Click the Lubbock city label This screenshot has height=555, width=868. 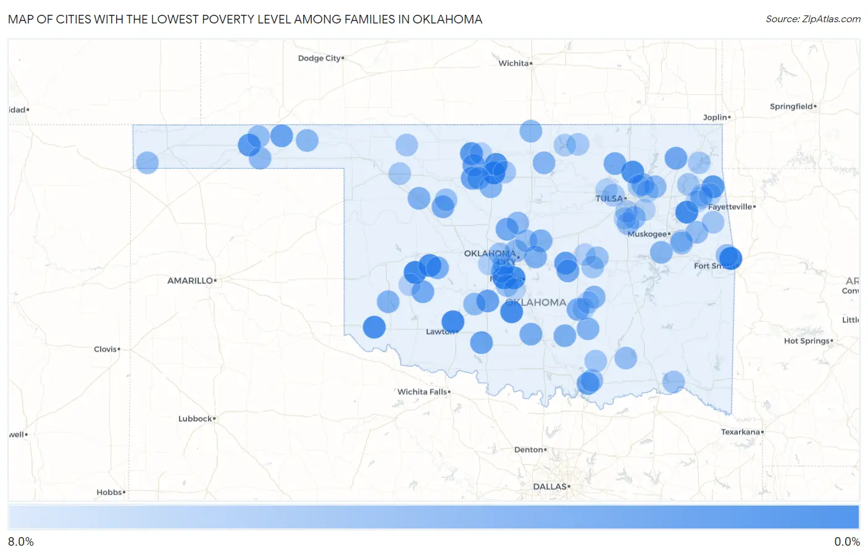tap(195, 419)
